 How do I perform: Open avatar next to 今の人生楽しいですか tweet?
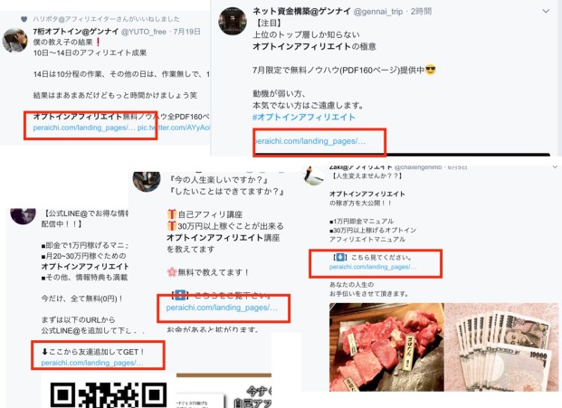pyautogui.click(x=147, y=181)
